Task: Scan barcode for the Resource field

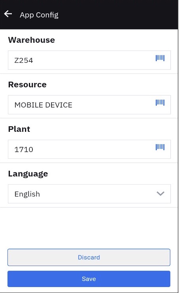Action: (160, 102)
